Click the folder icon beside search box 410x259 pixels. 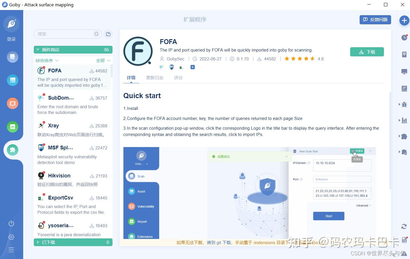click(108, 34)
